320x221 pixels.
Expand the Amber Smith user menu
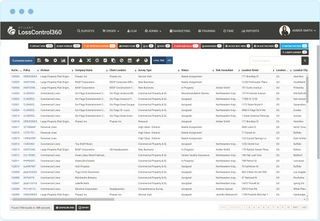[304, 31]
